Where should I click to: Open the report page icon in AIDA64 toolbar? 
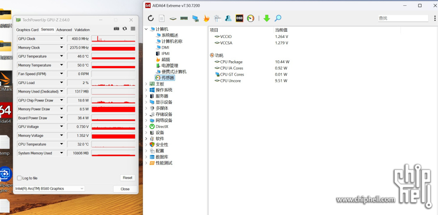pos(162,18)
